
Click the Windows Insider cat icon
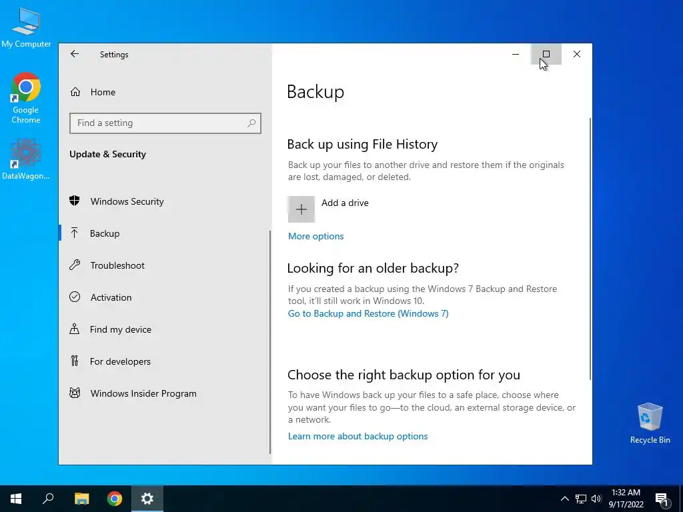click(75, 393)
